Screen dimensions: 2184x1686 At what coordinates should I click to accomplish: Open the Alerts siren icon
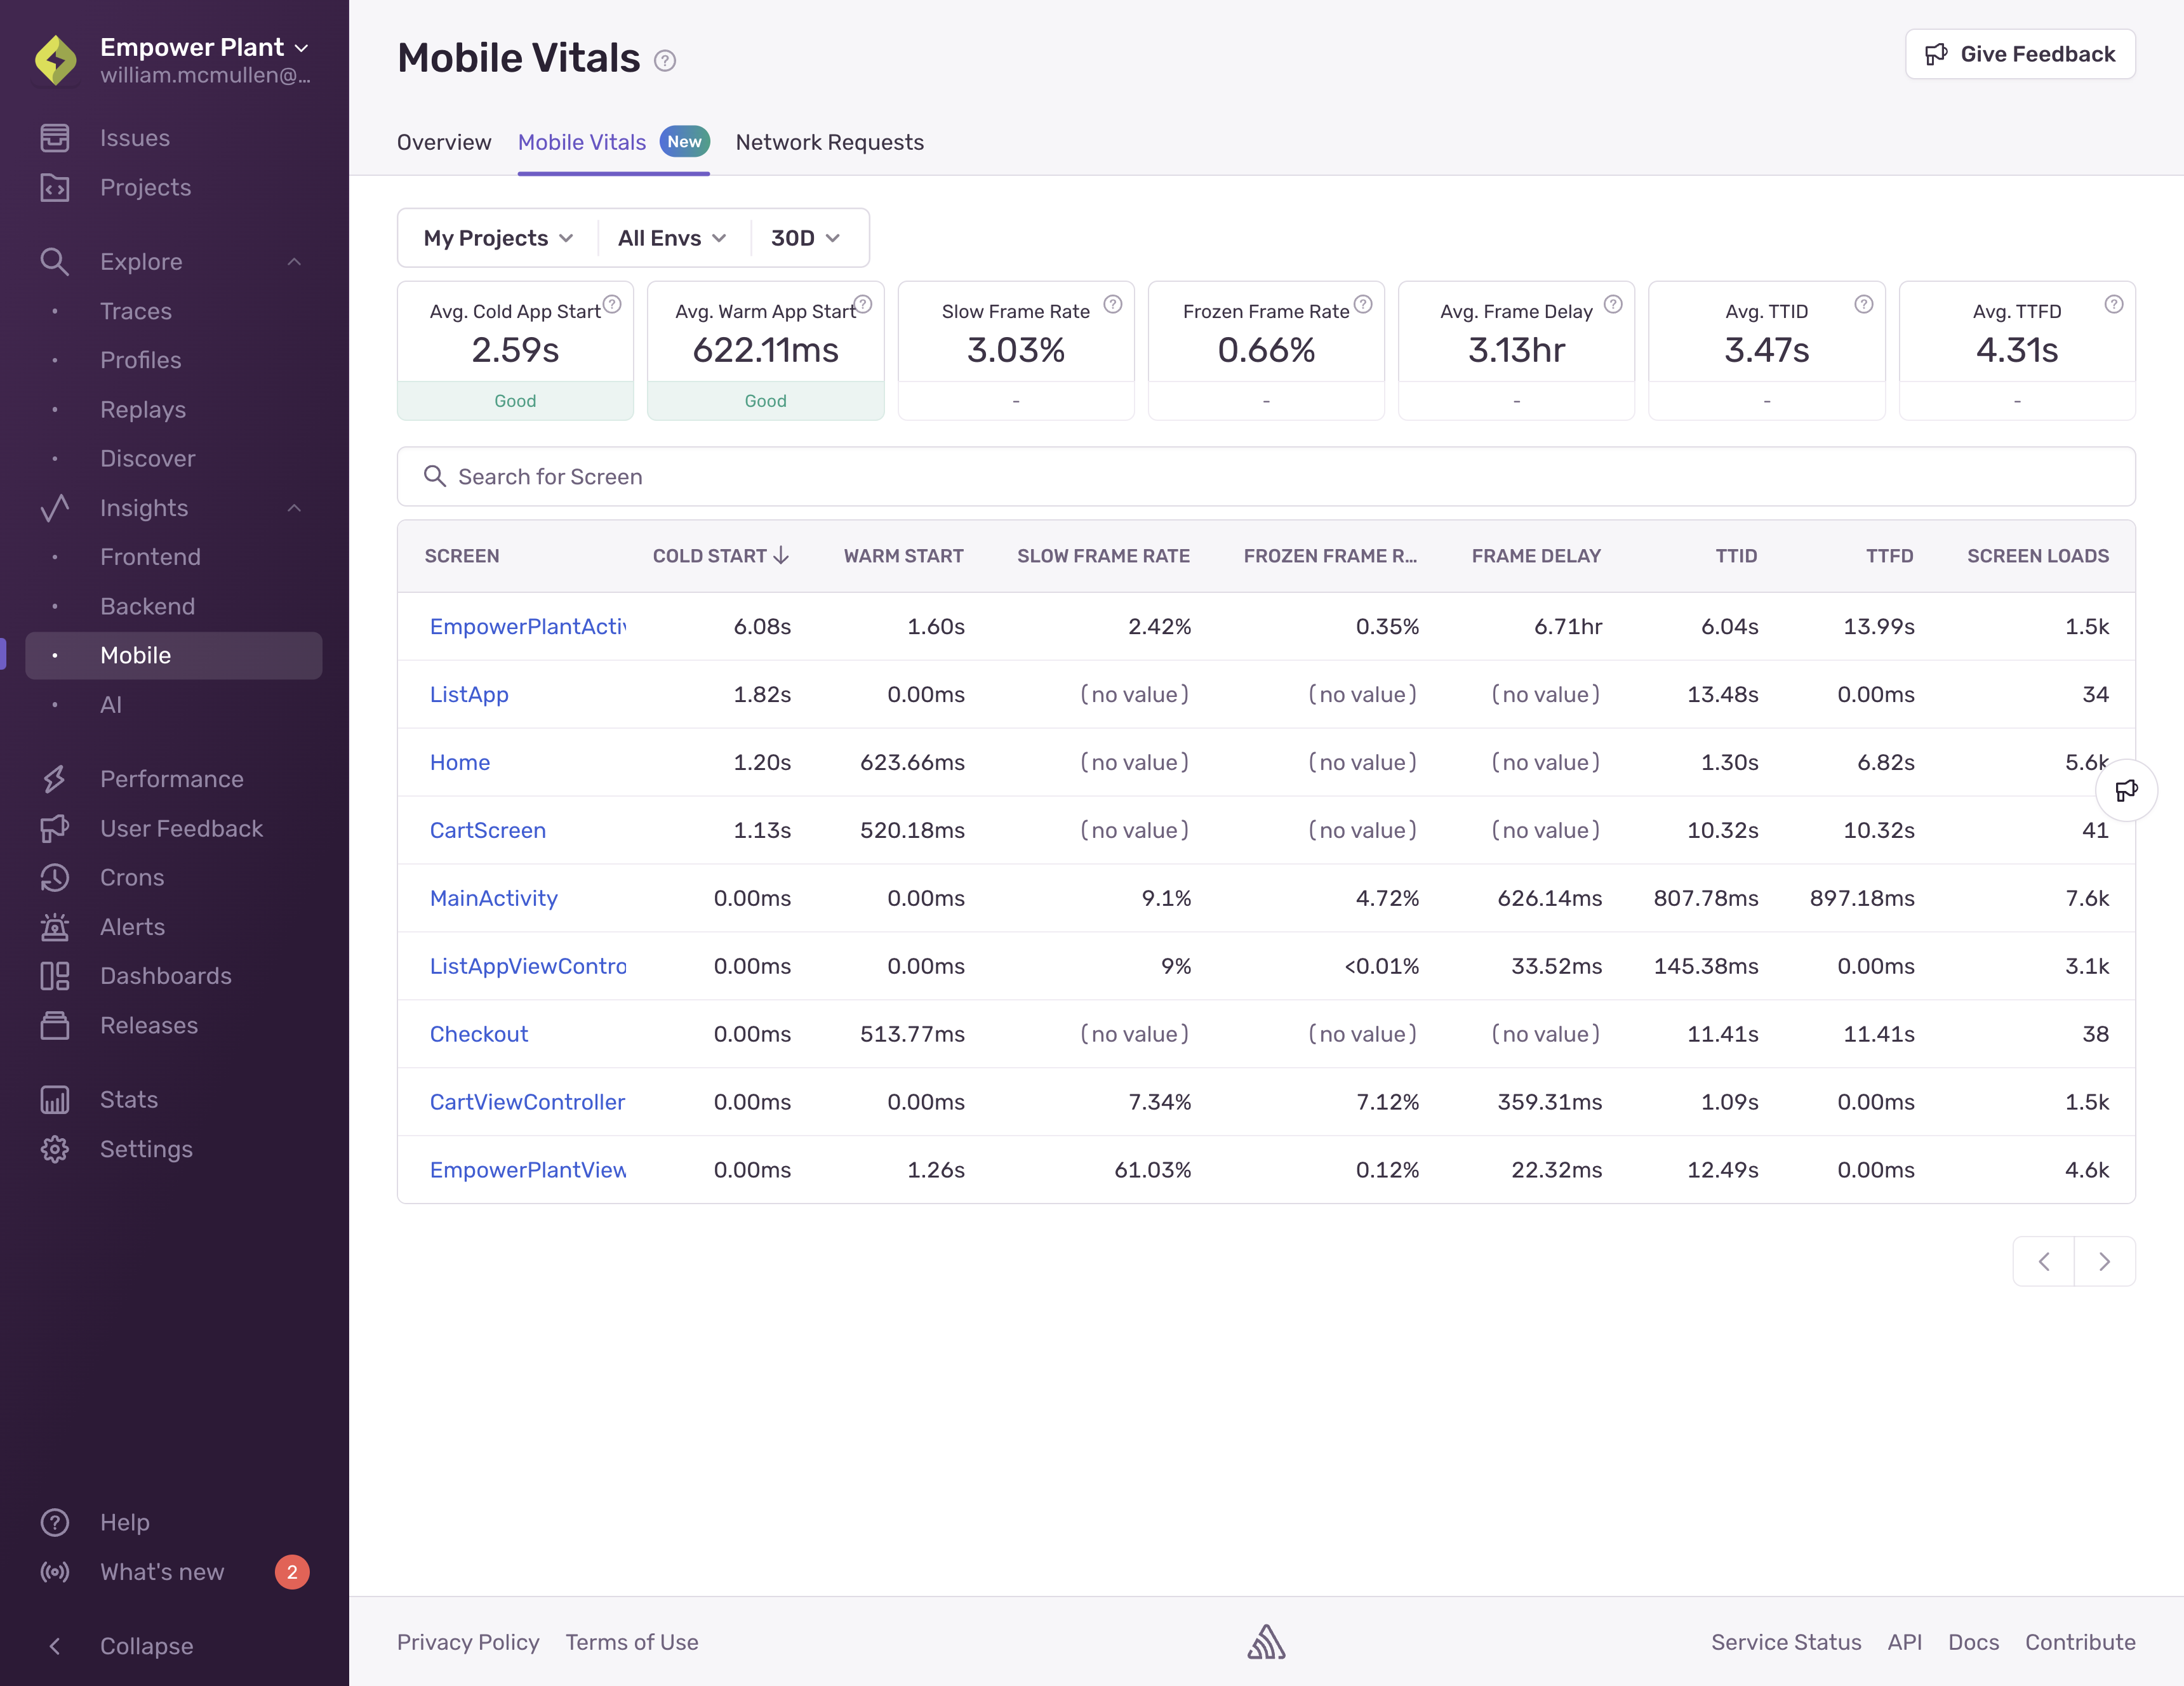(55, 927)
